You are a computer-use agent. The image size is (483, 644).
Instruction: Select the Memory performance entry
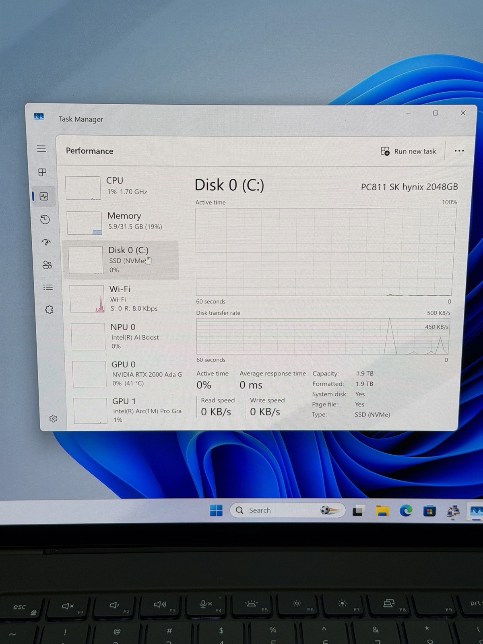click(x=121, y=222)
